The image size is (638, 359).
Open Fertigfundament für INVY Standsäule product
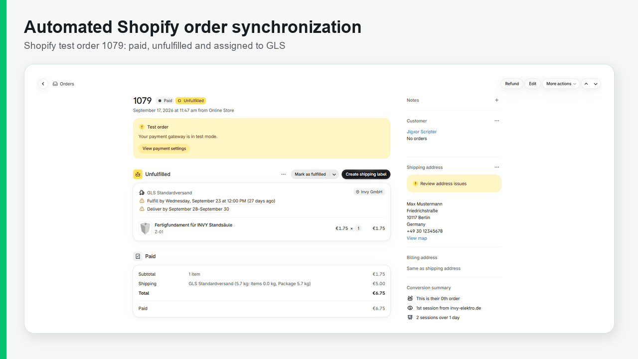(193, 225)
